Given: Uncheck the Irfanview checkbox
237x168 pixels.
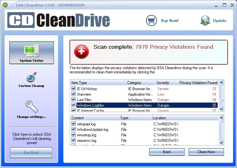Looking at the screenshot, I should pos(73,94).
